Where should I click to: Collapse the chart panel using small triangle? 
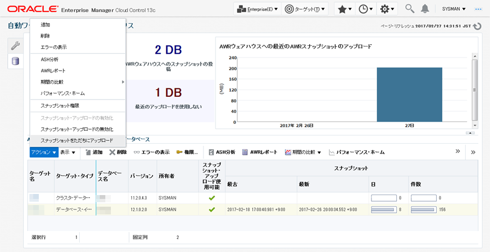click(470, 133)
